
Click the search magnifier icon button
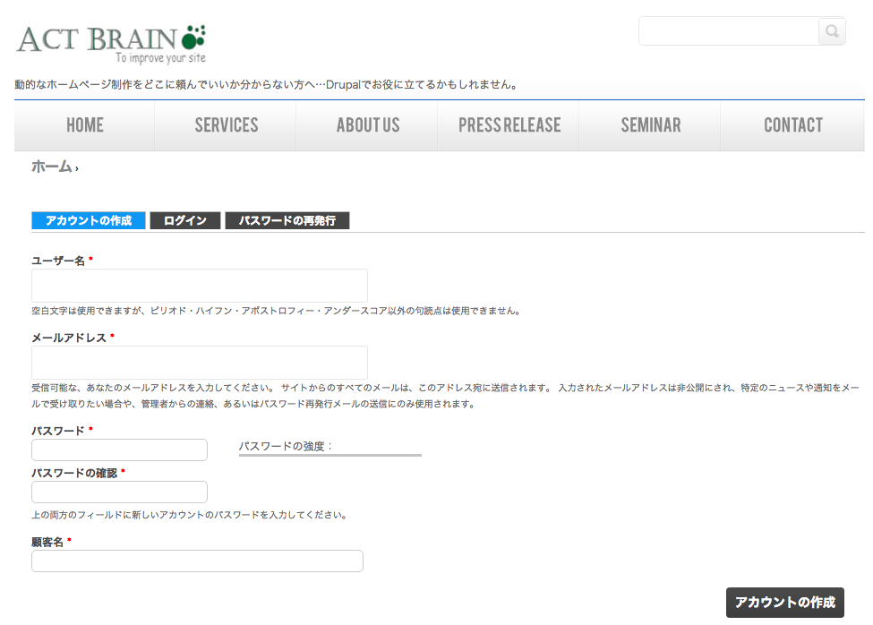(x=832, y=32)
